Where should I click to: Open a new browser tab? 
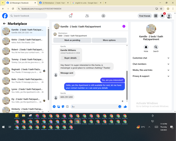(x=106, y=3)
